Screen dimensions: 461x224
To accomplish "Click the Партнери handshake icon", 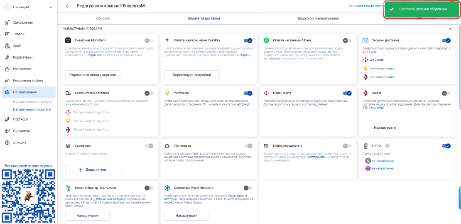I will pyautogui.click(x=7, y=119).
